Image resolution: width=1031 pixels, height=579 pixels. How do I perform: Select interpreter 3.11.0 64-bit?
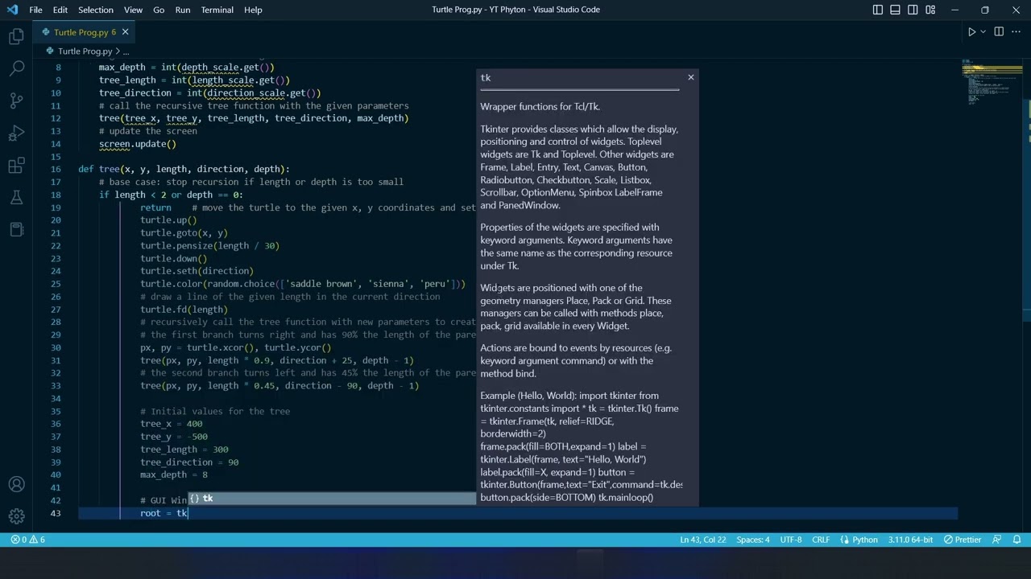(x=910, y=540)
